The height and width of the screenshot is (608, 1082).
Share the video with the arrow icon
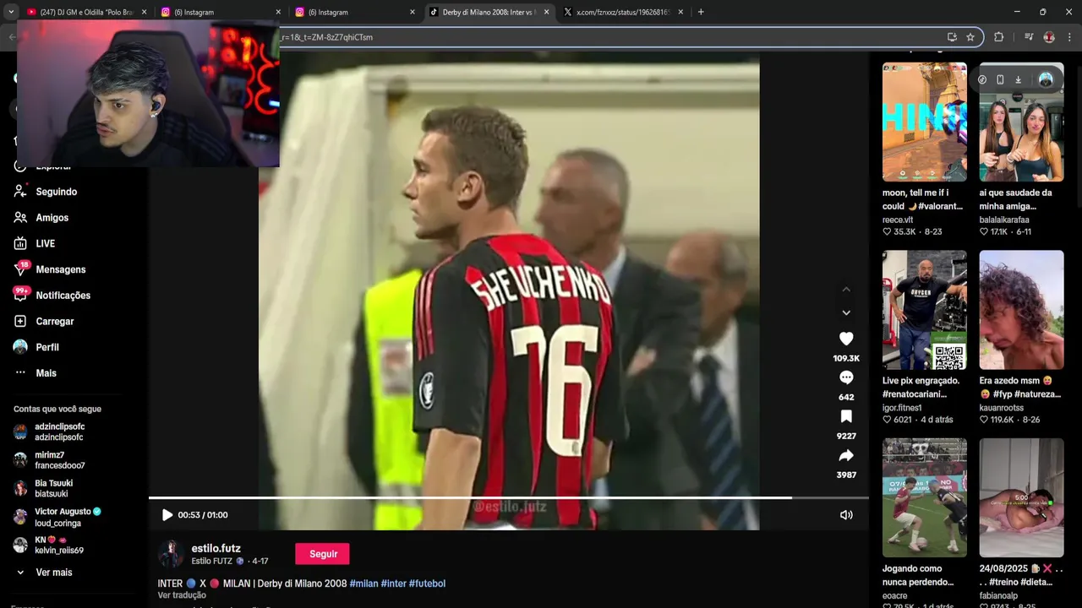(846, 455)
